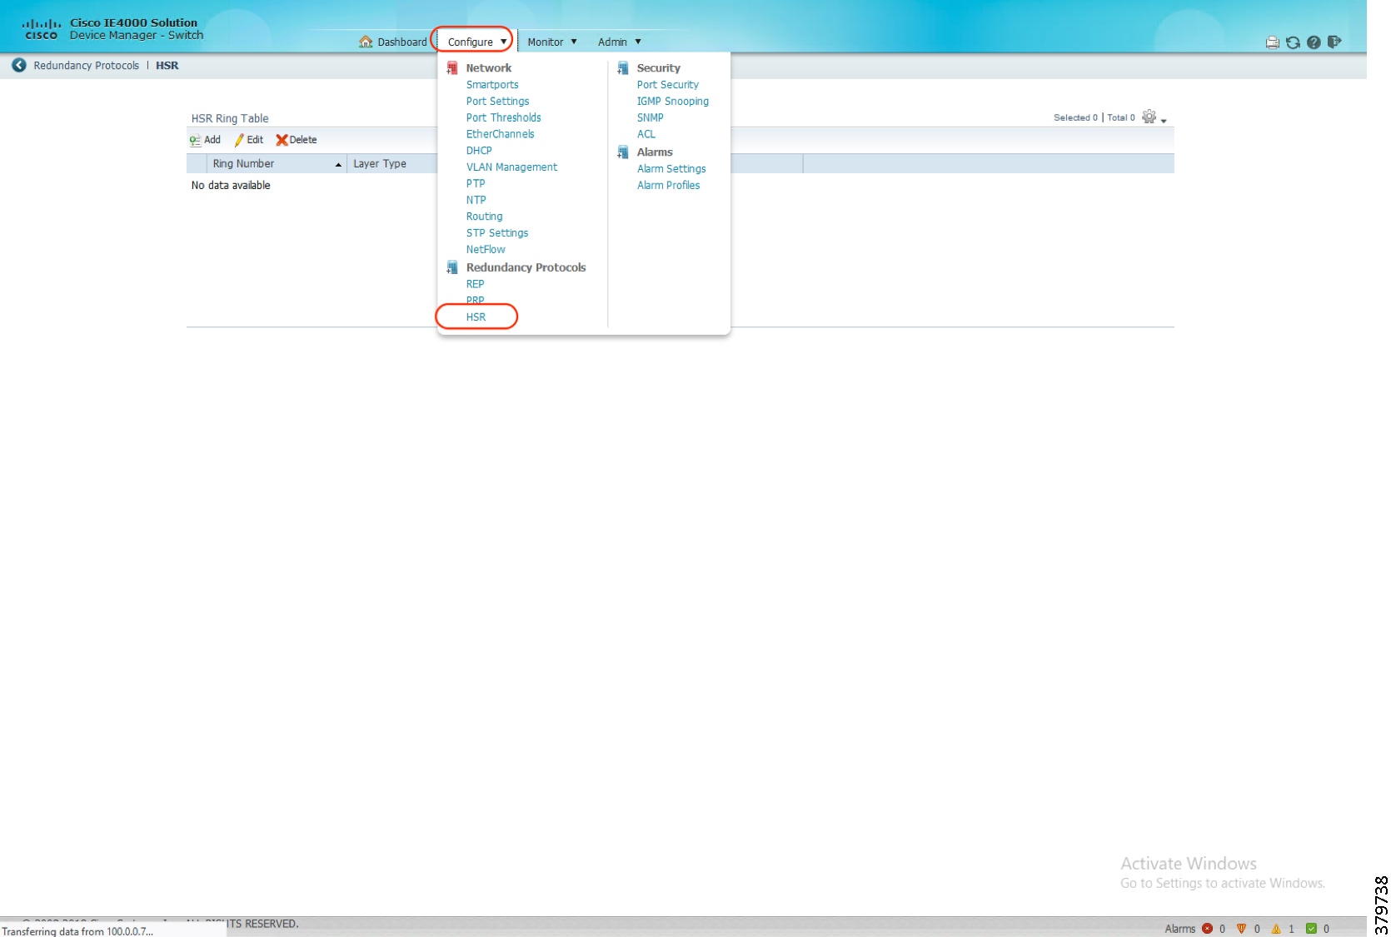1391x937 pixels.
Task: Choose Routing from the Network menu
Action: tap(484, 217)
